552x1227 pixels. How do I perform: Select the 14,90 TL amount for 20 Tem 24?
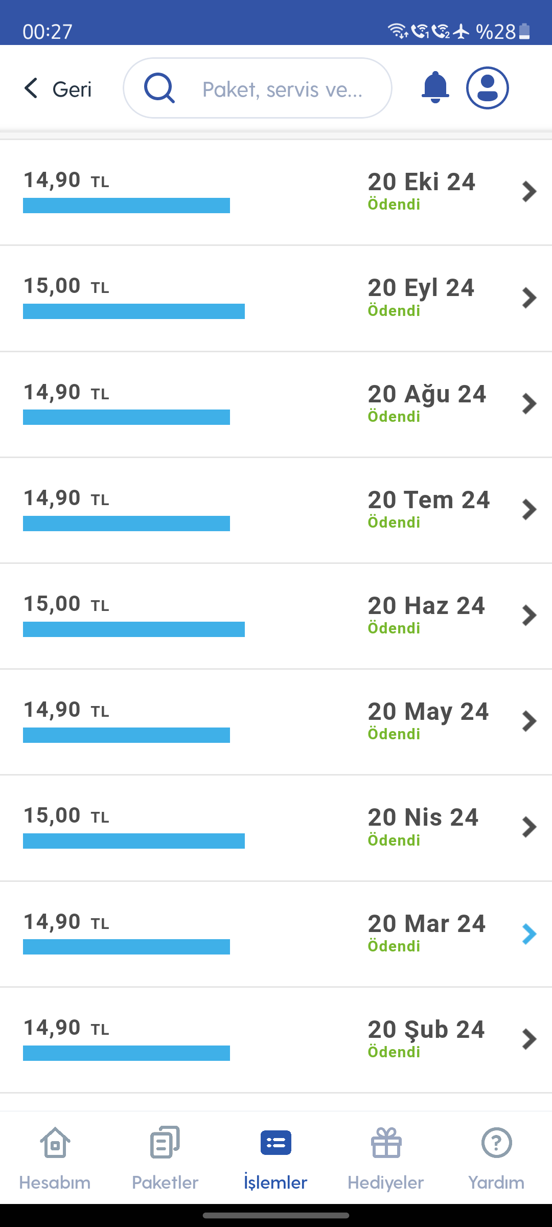[66, 498]
